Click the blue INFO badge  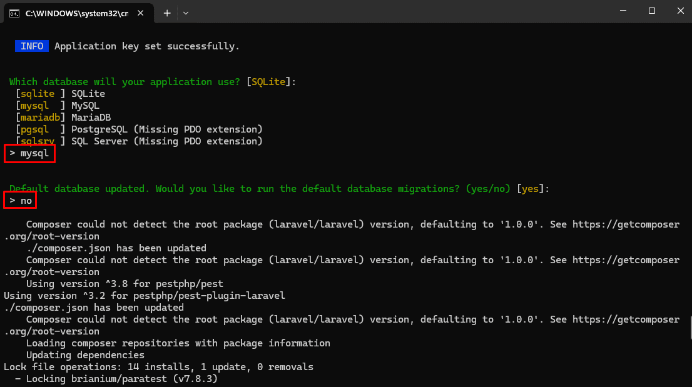pyautogui.click(x=32, y=46)
